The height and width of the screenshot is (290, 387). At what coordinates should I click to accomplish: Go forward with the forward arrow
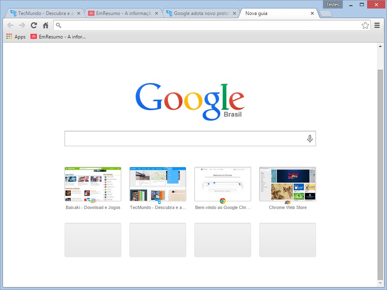tap(22, 25)
